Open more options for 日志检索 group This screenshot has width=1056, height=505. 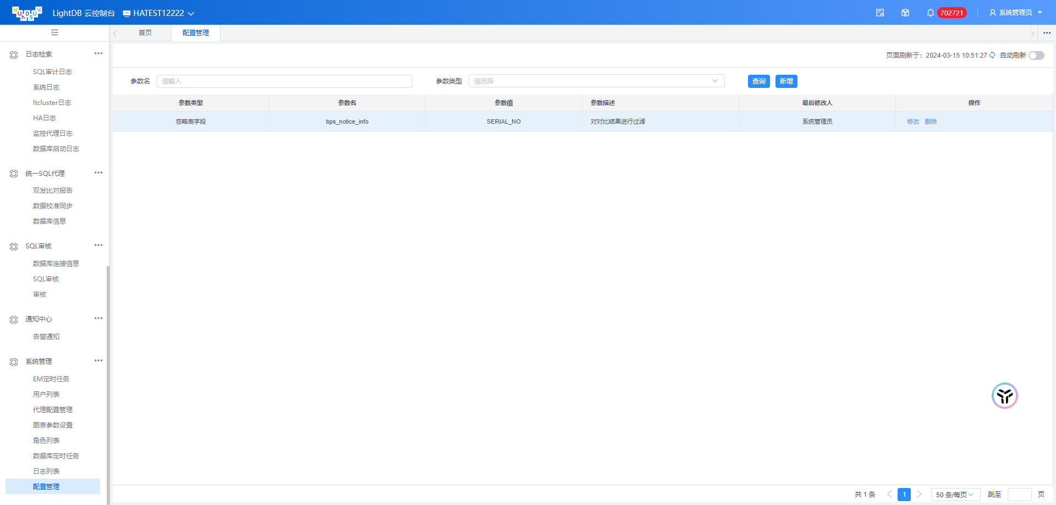(x=98, y=53)
